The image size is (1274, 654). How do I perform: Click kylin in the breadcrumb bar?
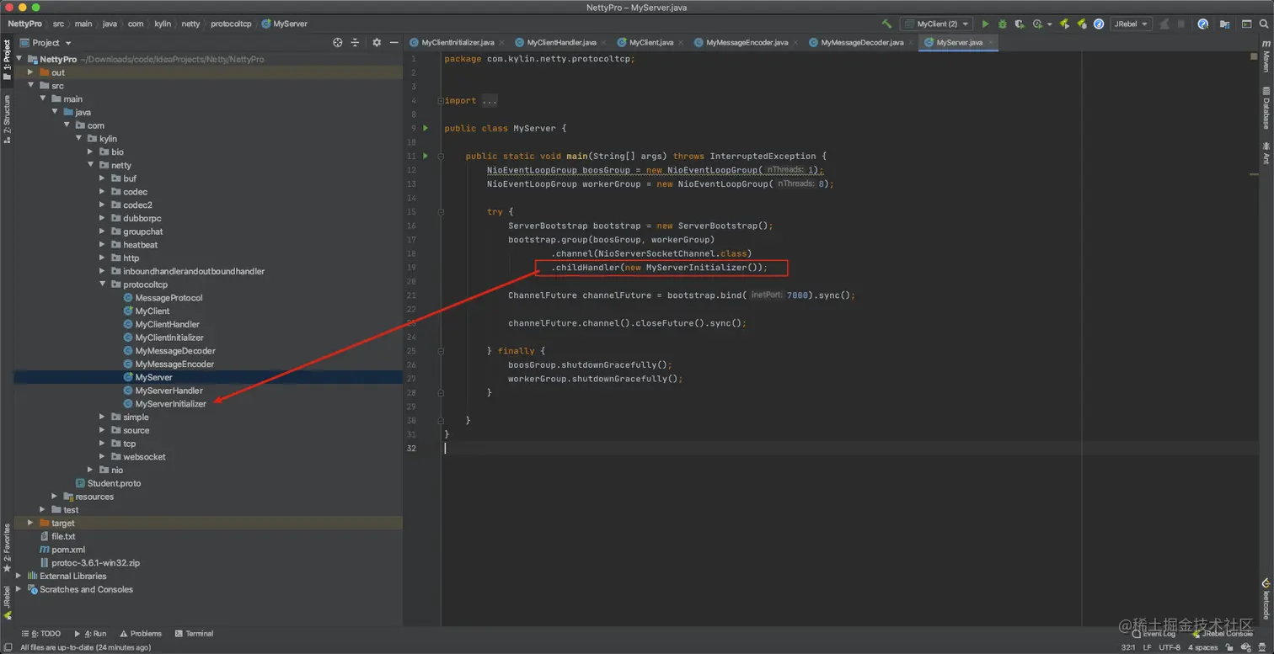[x=163, y=24]
